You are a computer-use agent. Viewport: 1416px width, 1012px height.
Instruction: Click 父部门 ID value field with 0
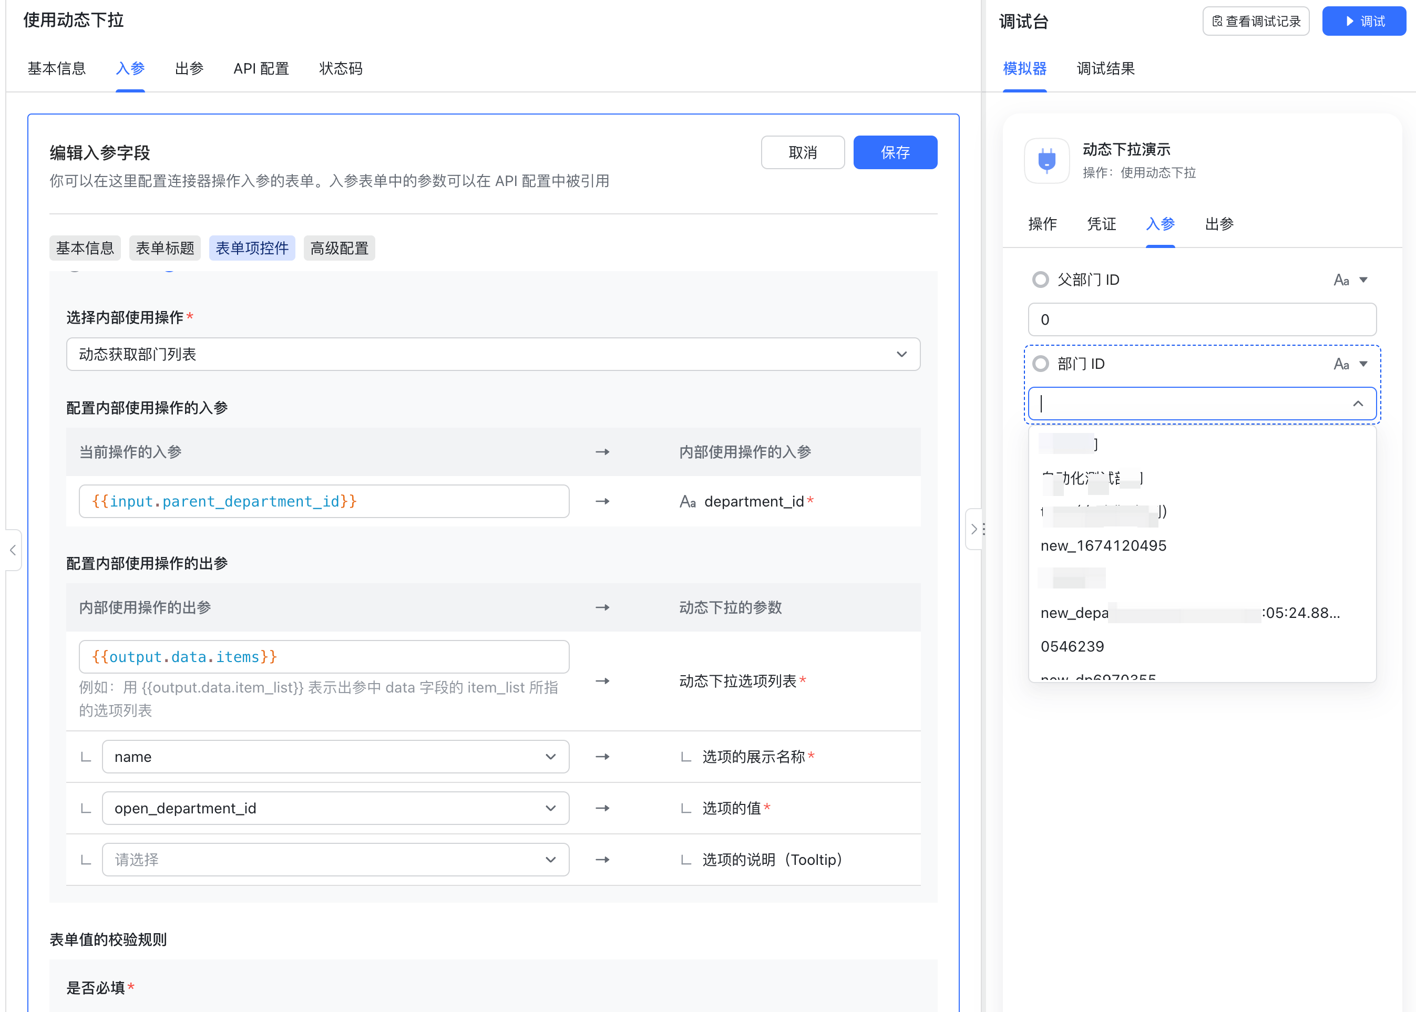click(x=1202, y=319)
